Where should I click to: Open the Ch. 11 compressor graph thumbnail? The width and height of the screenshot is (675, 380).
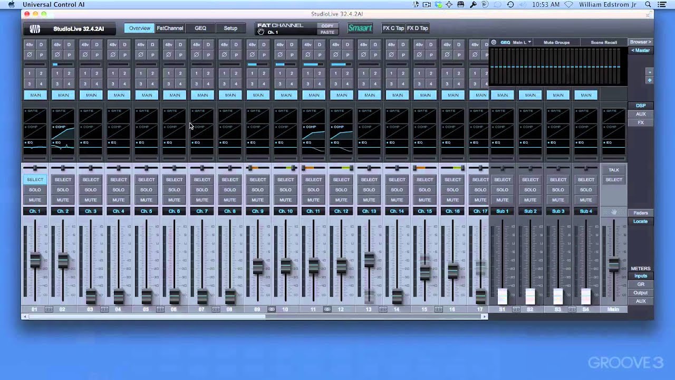click(x=314, y=131)
